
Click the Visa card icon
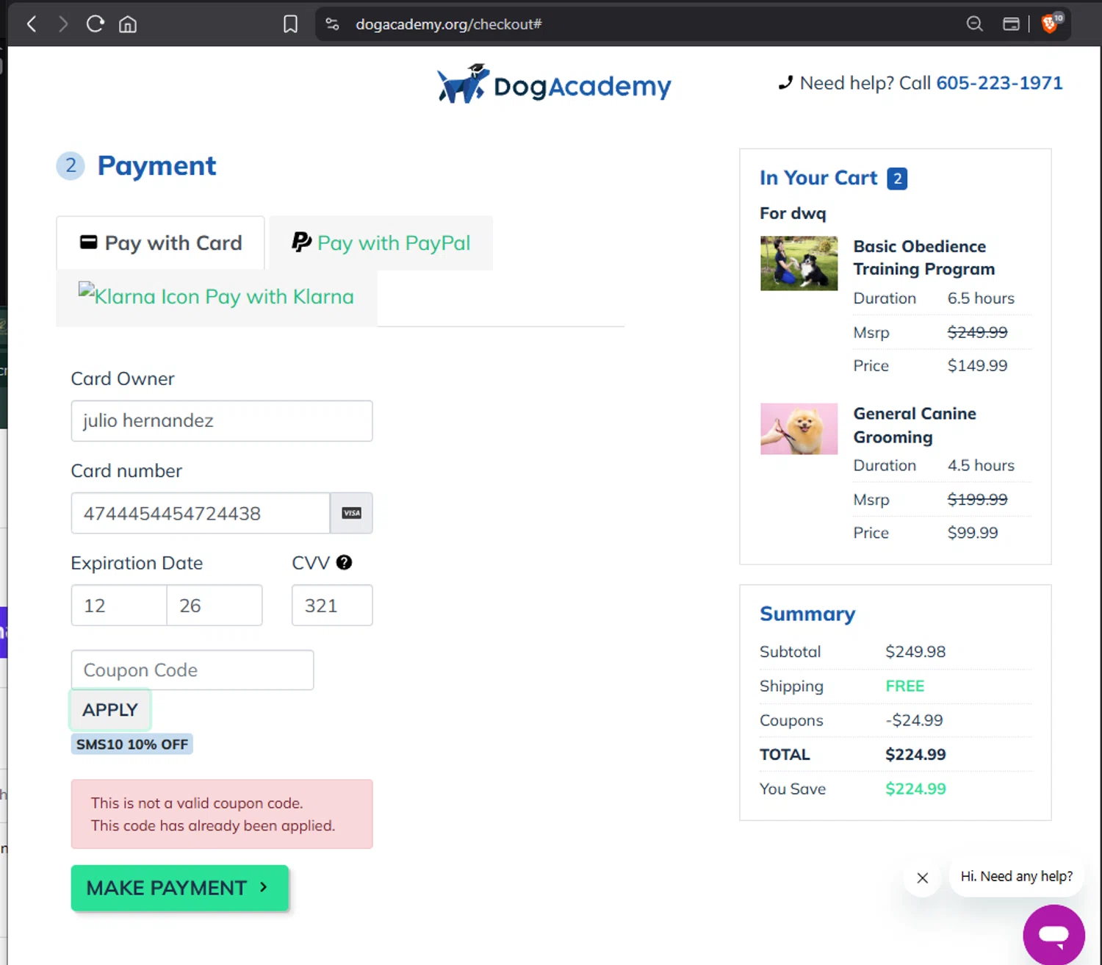pos(352,513)
